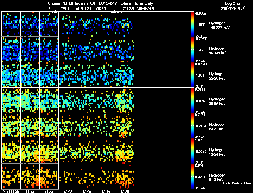Click the '12:20' time label
Image resolution: width=253 pixels, height=193 pixels.
pyautogui.click(x=125, y=191)
